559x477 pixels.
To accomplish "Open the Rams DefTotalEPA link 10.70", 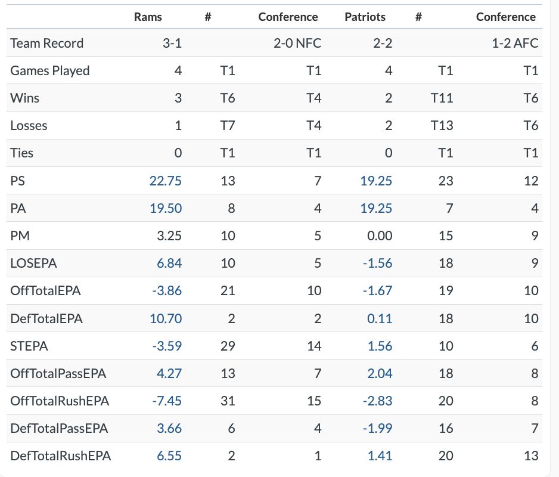I will [166, 318].
